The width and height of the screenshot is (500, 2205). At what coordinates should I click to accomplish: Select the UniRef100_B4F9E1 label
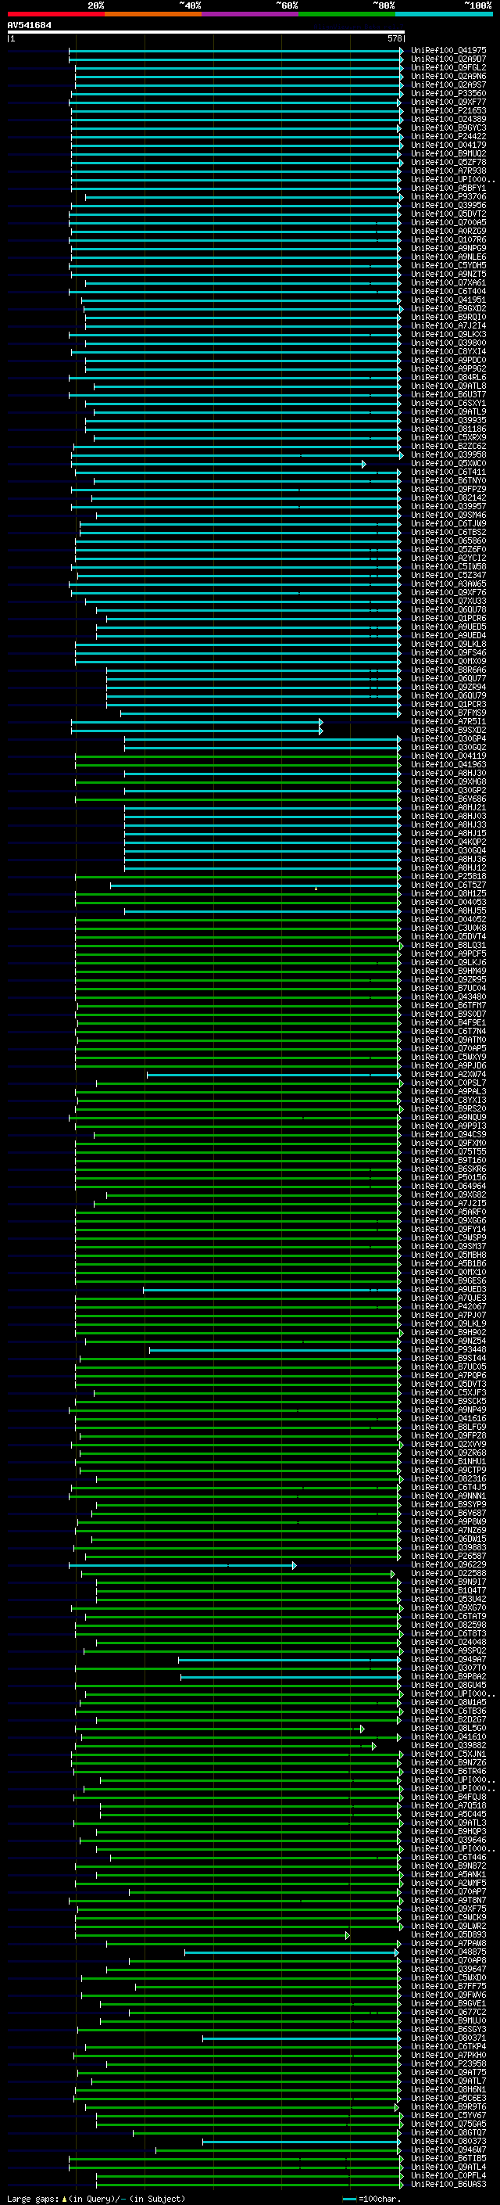(x=448, y=1022)
